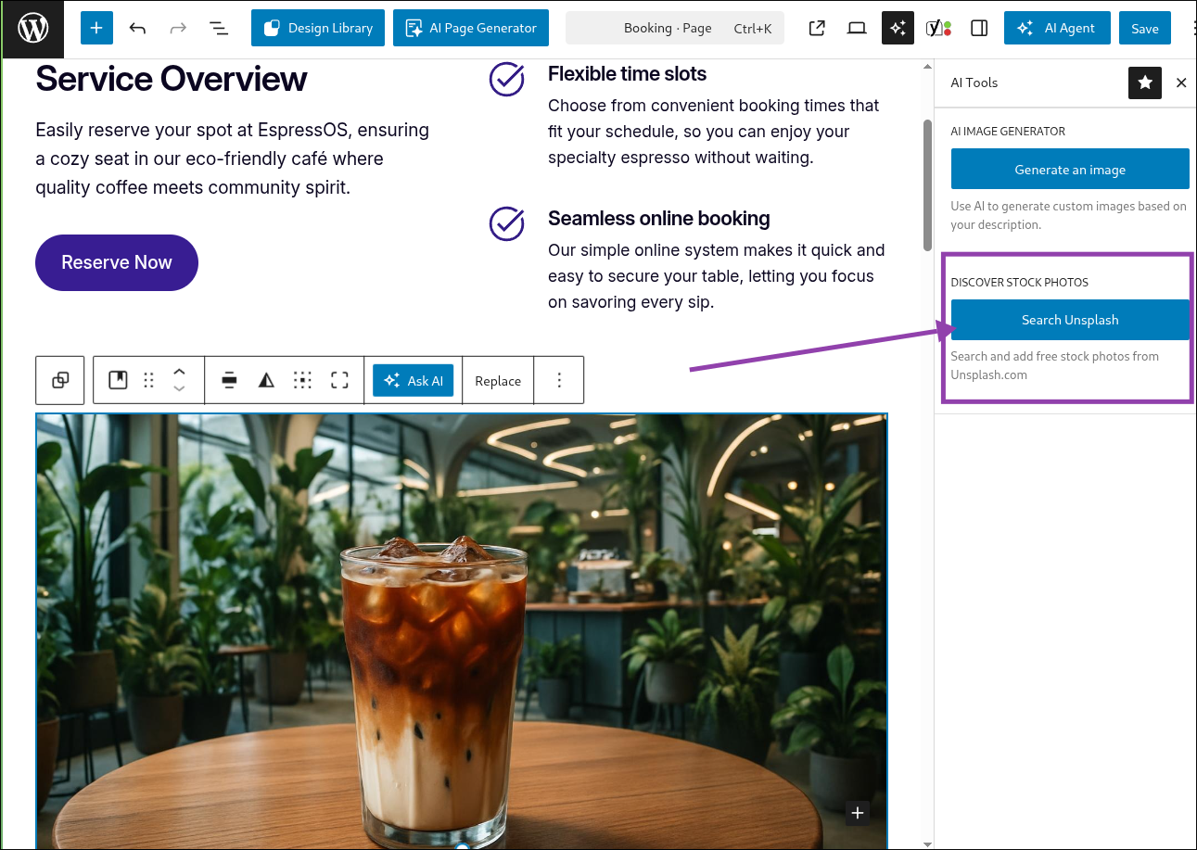Move block up with the chevron
Image resolution: width=1197 pixels, height=850 pixels.
click(180, 371)
